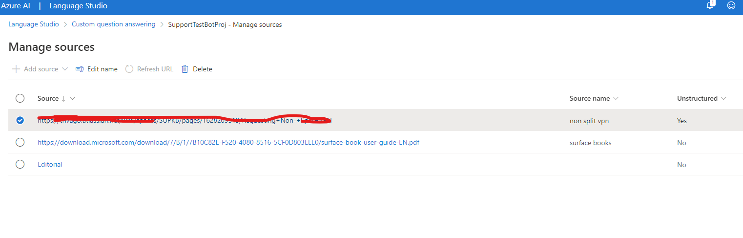
Task: Expand the Add source dropdown chevron
Action: point(65,69)
